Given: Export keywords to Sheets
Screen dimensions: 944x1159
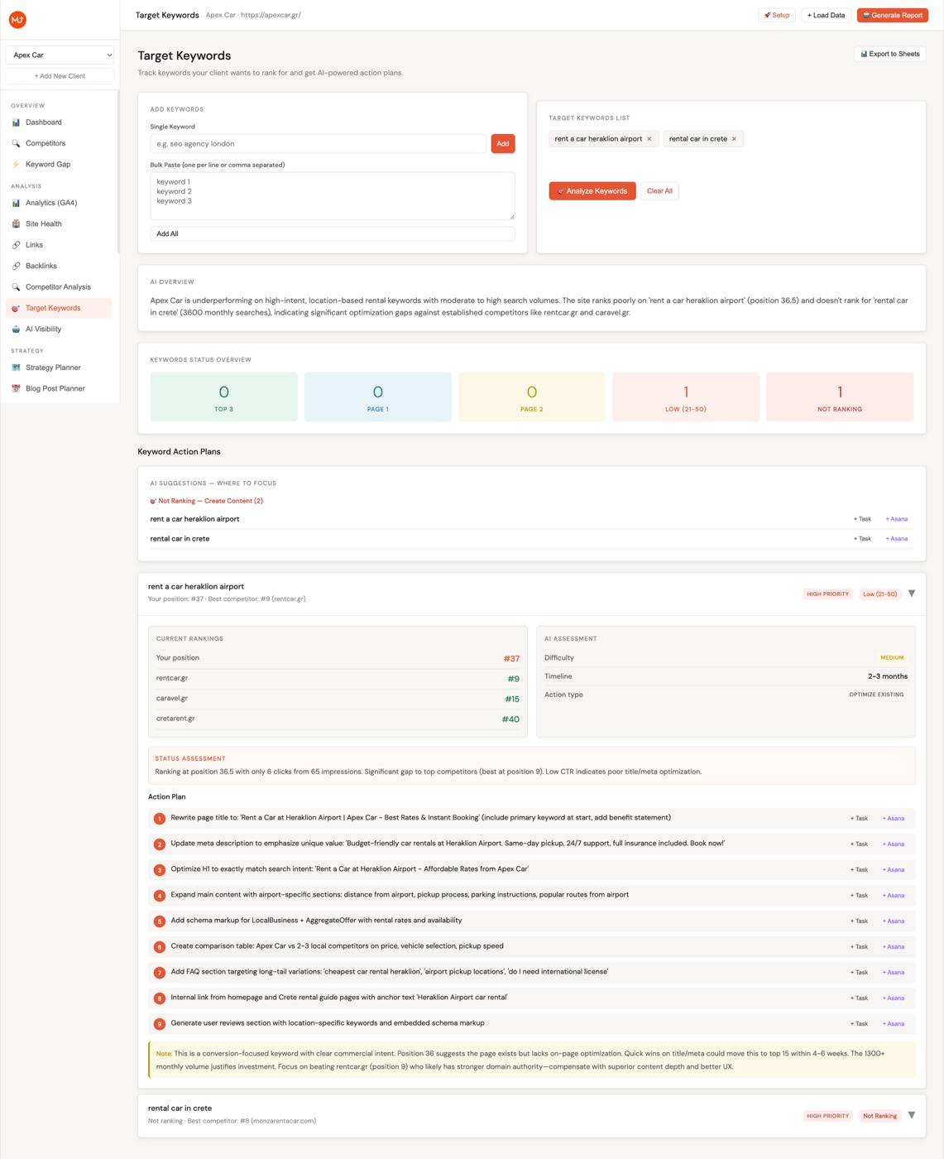Looking at the screenshot, I should (x=890, y=54).
